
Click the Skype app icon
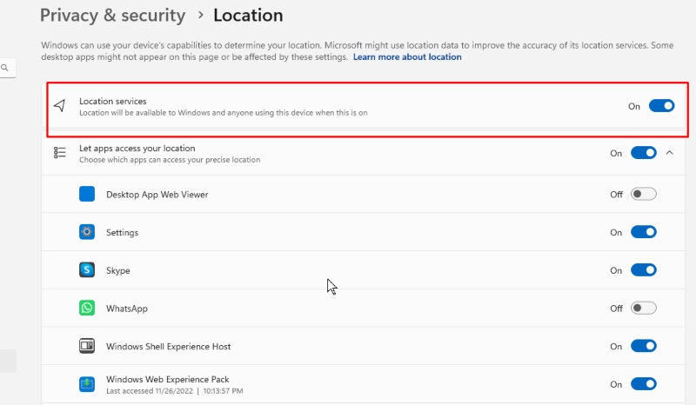87,269
